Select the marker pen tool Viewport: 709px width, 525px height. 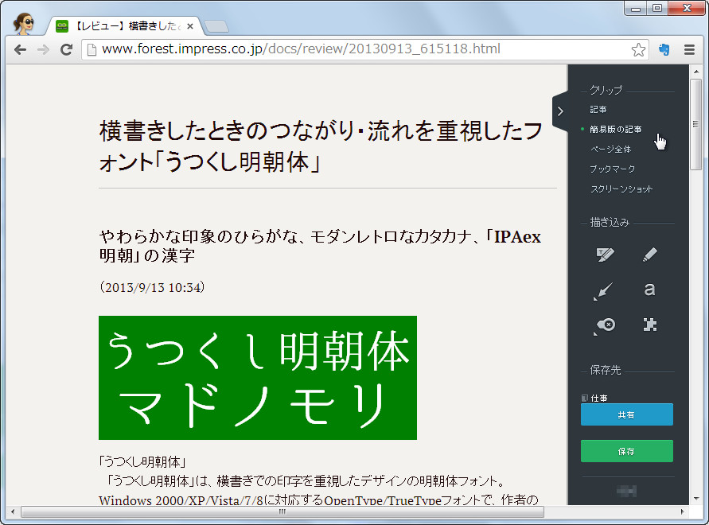point(649,253)
